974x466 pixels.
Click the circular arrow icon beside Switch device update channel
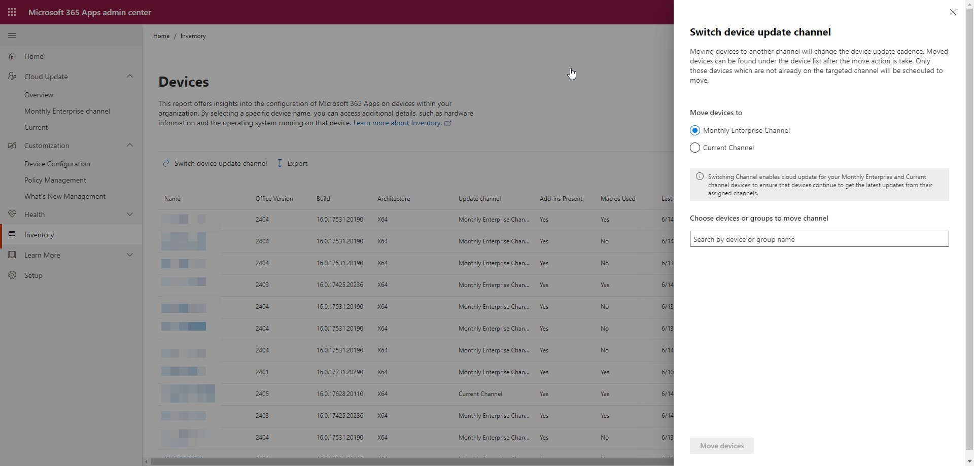pos(166,163)
